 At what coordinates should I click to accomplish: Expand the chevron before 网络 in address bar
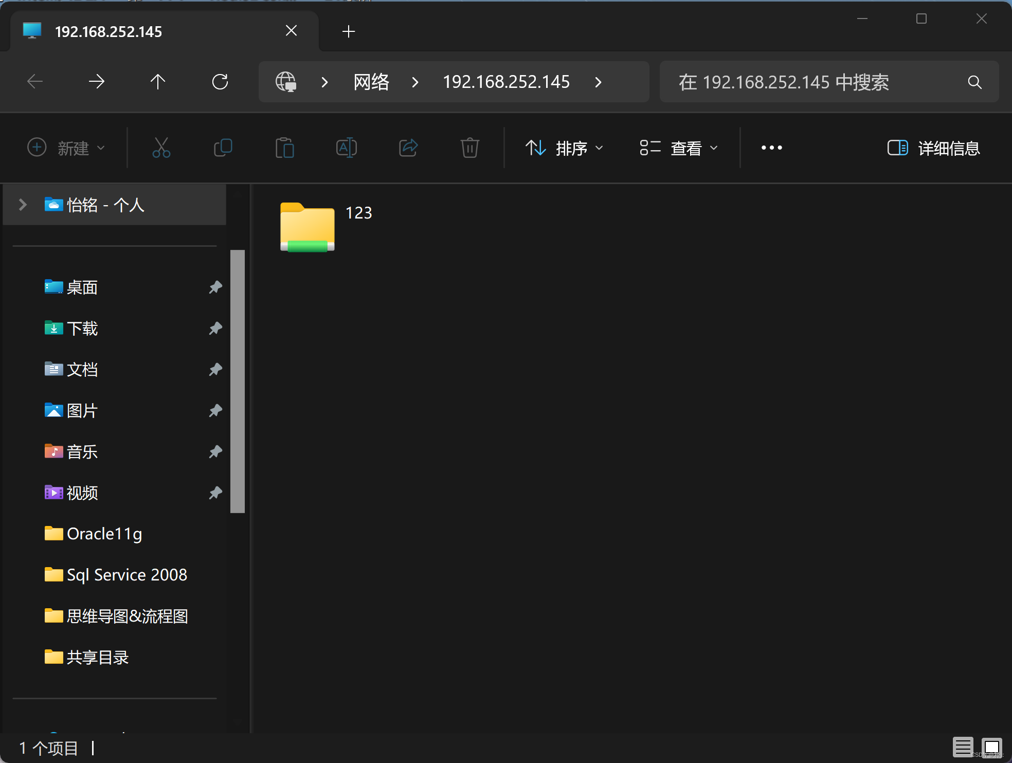(x=324, y=82)
